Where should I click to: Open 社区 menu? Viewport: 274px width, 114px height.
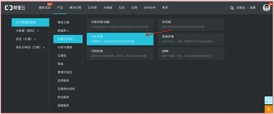[x=122, y=8]
